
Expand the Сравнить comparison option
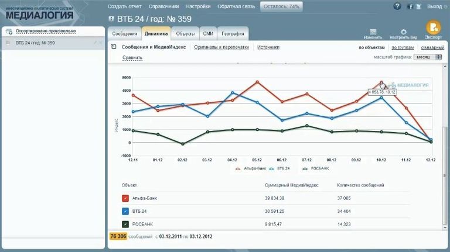pos(132,57)
